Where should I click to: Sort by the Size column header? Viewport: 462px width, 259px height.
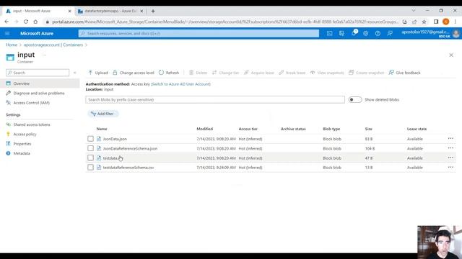(x=369, y=129)
